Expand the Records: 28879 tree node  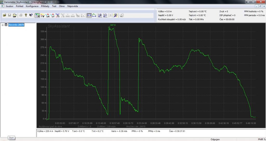tap(3, 25)
